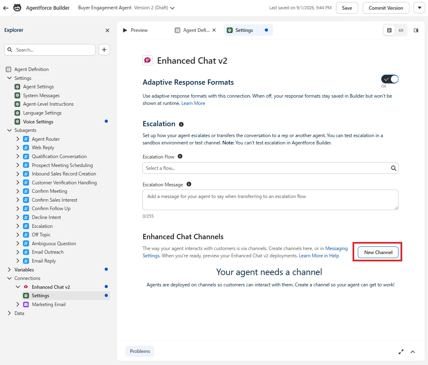Click the Escalation Message text area
Viewport: 428px width, 365px height.
click(x=270, y=200)
